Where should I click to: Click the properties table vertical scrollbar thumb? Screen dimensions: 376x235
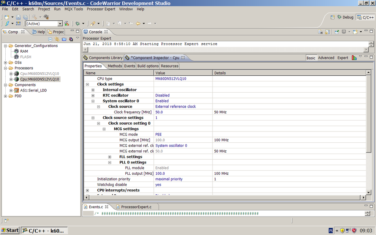point(368,114)
